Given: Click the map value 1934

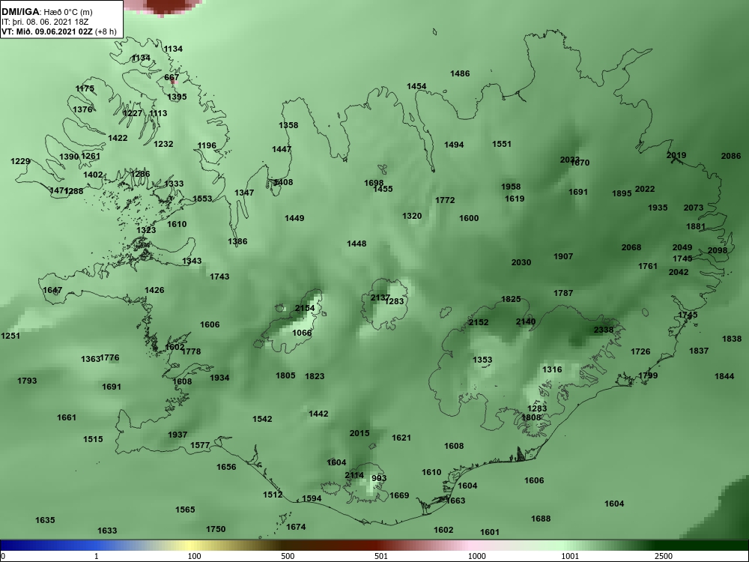Looking at the screenshot, I should pos(219,378).
